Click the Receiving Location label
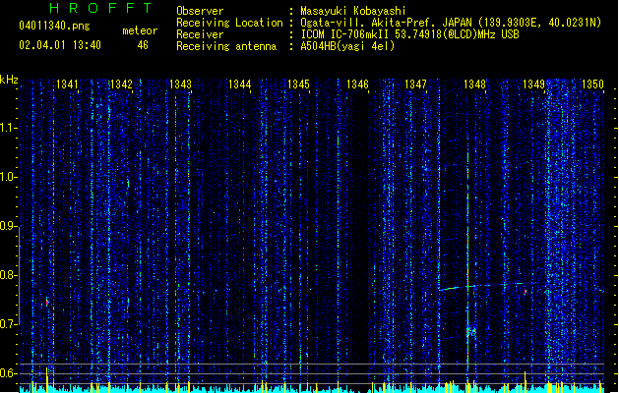Image resolution: width=619 pixels, height=393 pixels. [229, 23]
